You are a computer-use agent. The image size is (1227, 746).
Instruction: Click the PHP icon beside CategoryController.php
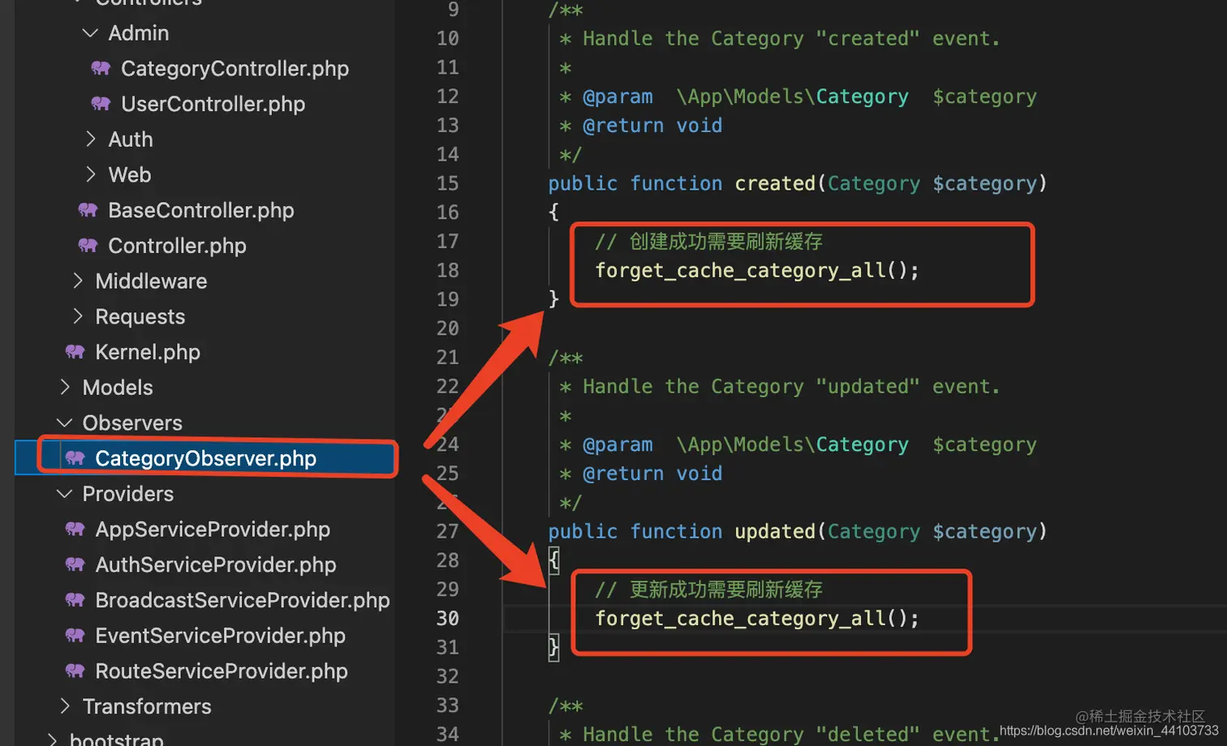point(101,68)
